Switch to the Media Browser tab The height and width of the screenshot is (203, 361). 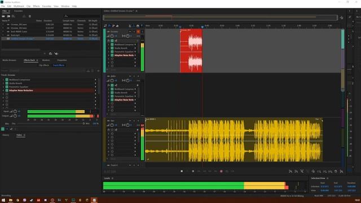tap(9, 60)
